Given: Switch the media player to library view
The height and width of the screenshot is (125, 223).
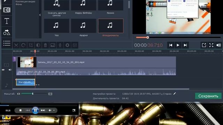Looking at the screenshot, I should point(74,110).
